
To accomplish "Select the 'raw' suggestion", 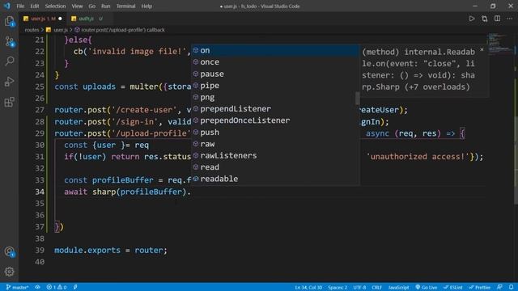I will 275,144.
